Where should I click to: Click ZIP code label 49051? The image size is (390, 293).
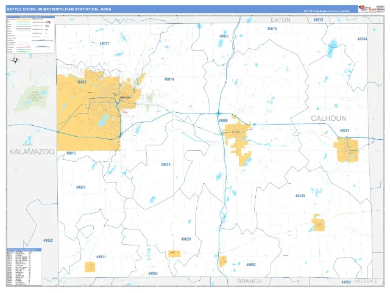point(81,187)
